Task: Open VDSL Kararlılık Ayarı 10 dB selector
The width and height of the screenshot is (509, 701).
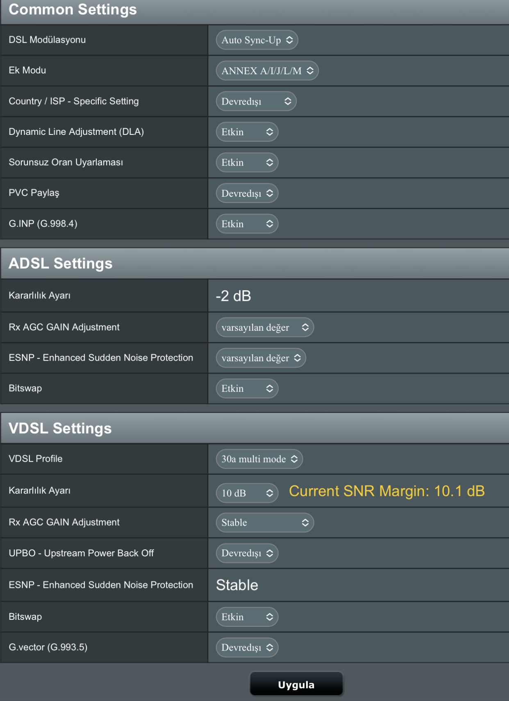Action: click(x=247, y=493)
